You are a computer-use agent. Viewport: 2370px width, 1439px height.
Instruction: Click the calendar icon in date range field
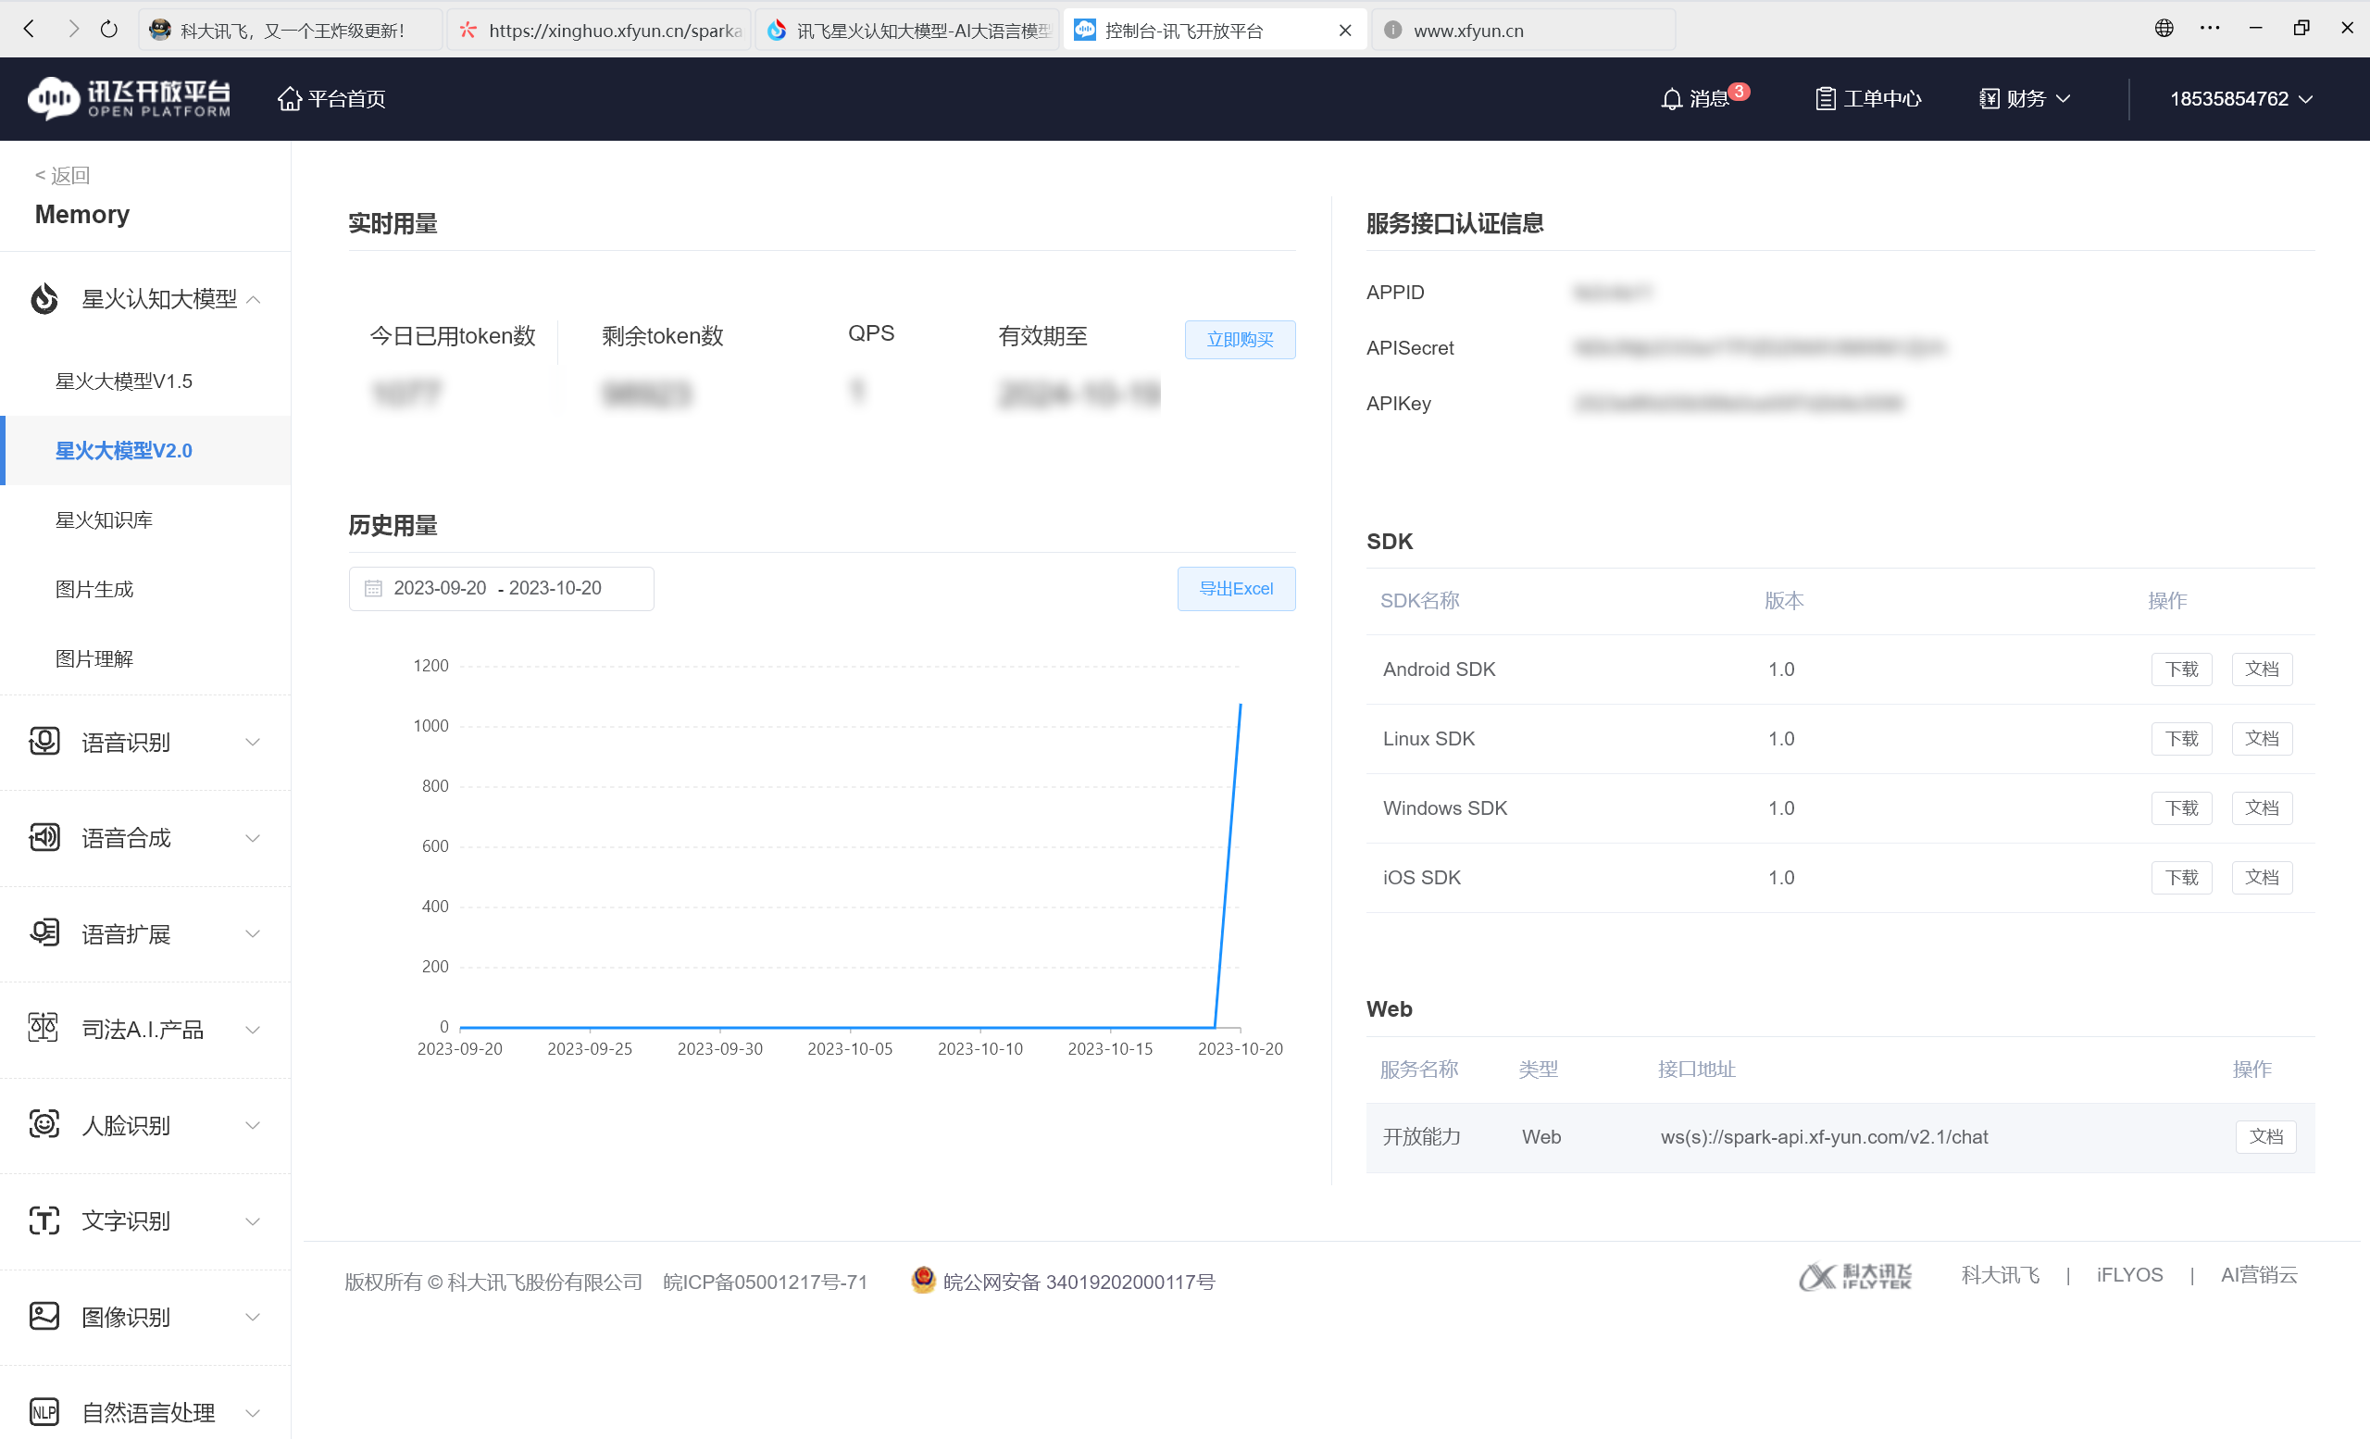coord(373,588)
